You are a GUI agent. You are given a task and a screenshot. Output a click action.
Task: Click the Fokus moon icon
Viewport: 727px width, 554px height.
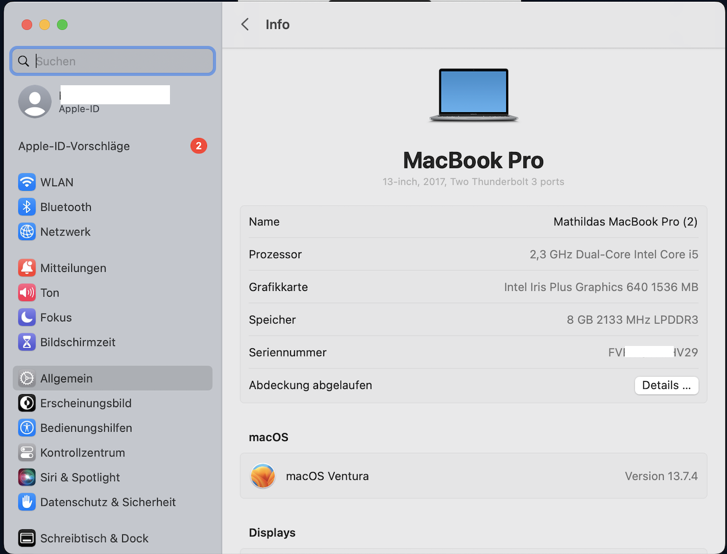pos(27,317)
